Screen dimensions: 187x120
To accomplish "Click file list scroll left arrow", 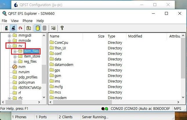I will pyautogui.click(x=50, y=102).
